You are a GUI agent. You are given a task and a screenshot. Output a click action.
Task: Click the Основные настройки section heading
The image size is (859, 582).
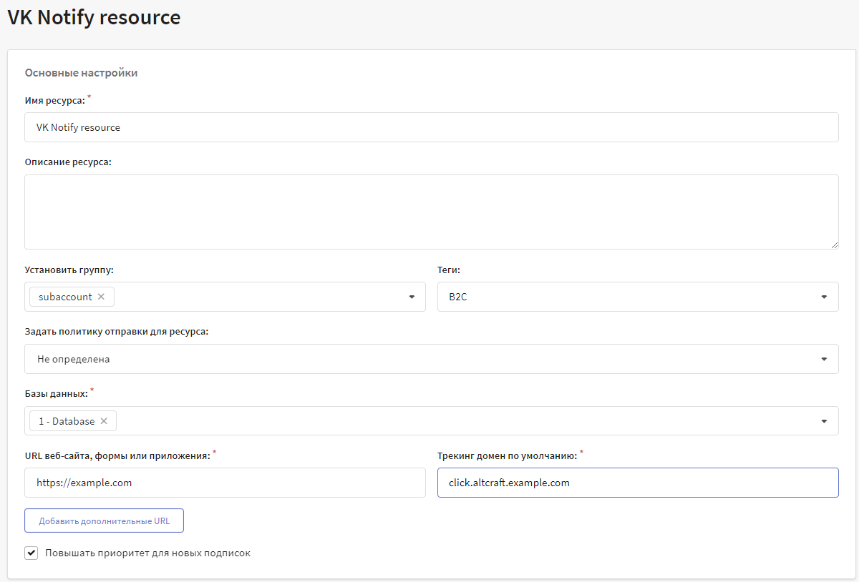(81, 72)
